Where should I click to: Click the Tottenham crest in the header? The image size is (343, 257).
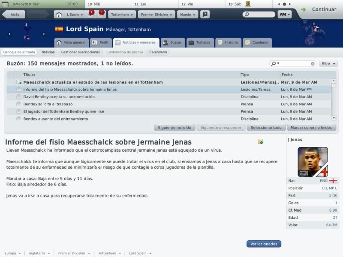coord(27,32)
